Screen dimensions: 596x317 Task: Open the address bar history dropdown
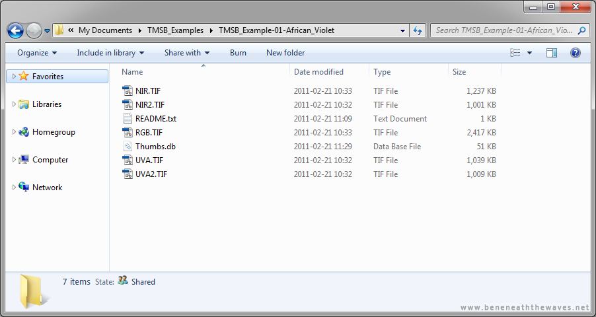[x=402, y=31]
